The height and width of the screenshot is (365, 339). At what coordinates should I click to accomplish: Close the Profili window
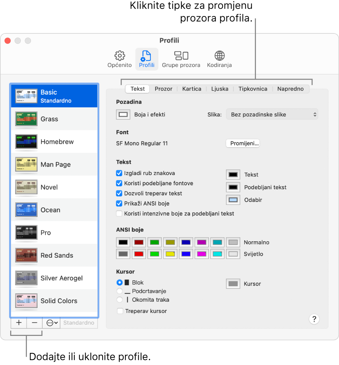coord(8,41)
